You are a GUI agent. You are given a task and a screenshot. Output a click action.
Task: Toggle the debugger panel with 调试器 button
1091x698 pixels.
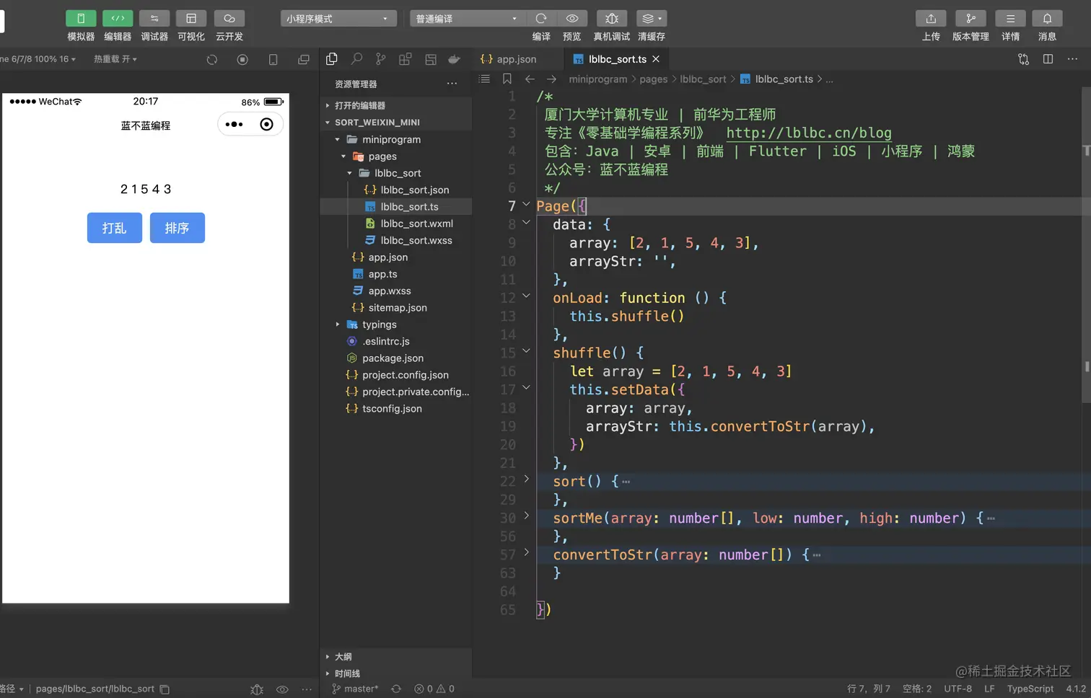154,18
